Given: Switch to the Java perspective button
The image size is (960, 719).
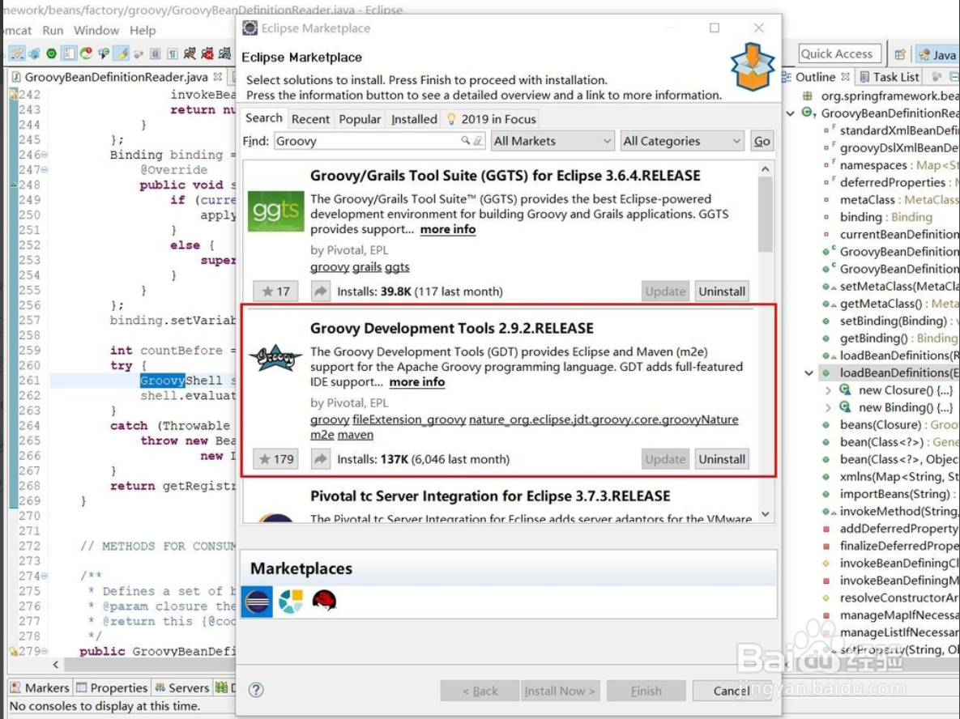Looking at the screenshot, I should click(937, 54).
